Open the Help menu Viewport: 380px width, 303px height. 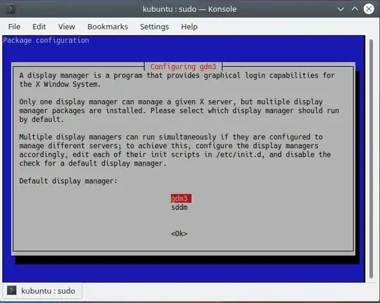pyautogui.click(x=189, y=27)
